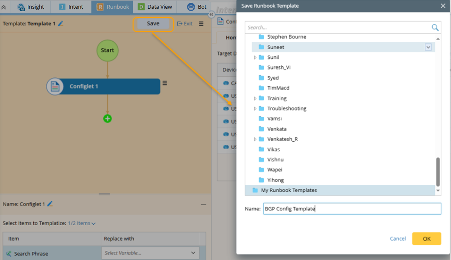Cancel the Save Runbook Template dialog
The width and height of the screenshot is (451, 260).
[x=398, y=239]
